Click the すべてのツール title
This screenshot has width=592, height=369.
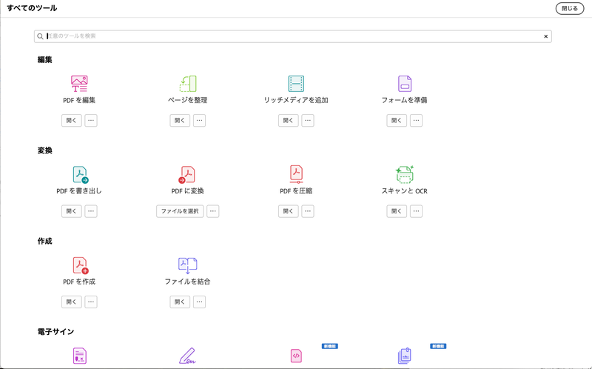point(32,8)
